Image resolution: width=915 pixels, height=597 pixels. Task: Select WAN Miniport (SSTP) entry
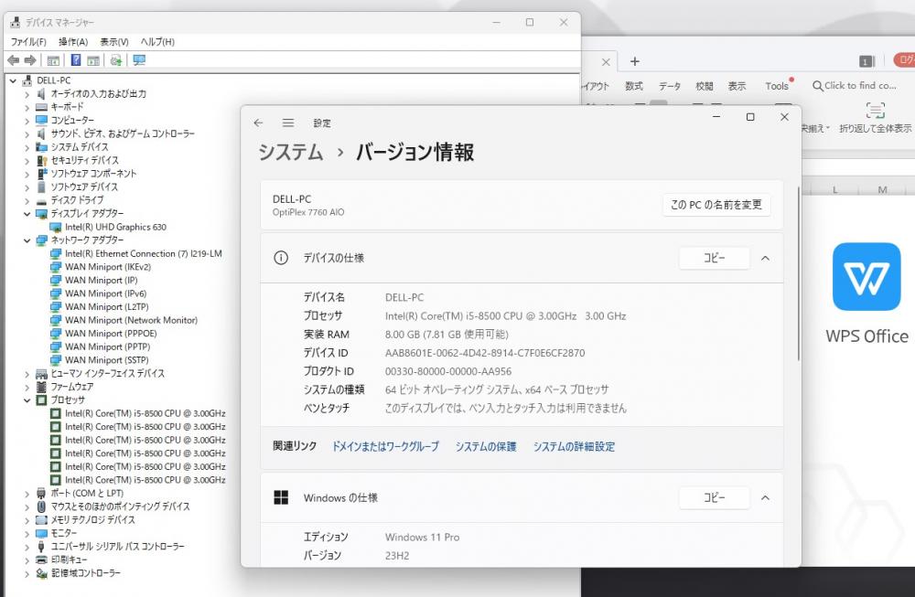click(107, 359)
